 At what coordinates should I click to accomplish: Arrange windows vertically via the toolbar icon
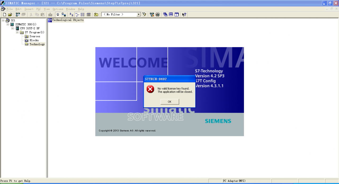click(177, 15)
